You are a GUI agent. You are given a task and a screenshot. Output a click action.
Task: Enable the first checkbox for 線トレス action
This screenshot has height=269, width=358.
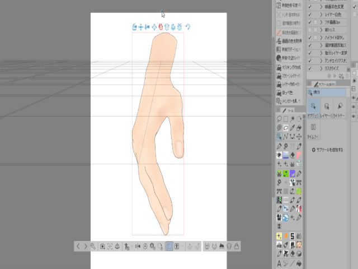(310, 30)
